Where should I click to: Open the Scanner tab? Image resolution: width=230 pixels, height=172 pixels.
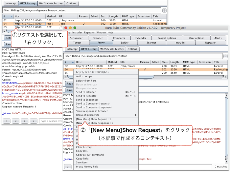[151, 43]
